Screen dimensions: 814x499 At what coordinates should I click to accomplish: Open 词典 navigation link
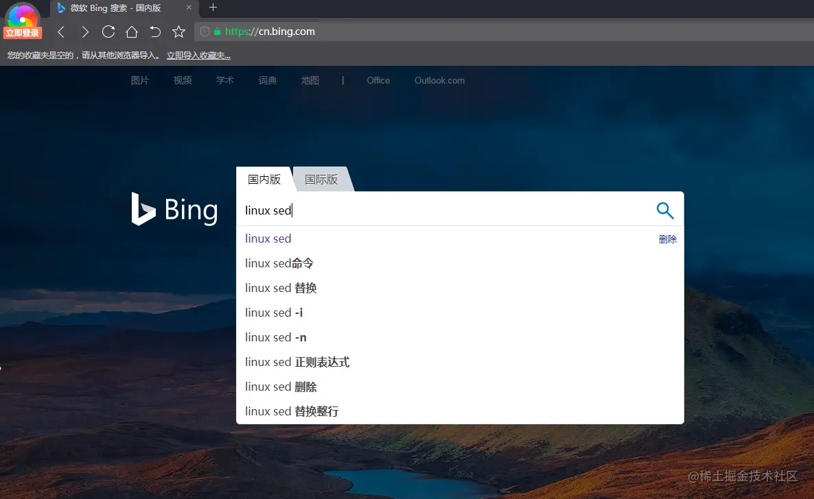click(268, 80)
